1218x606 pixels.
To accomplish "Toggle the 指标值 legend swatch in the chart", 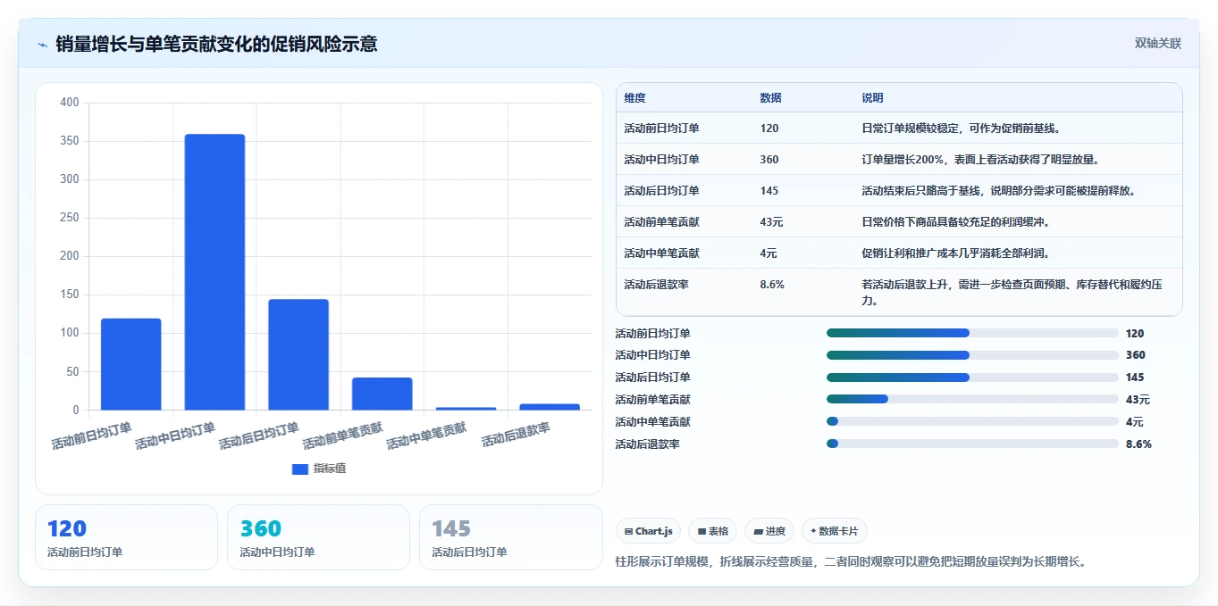I will [x=300, y=469].
